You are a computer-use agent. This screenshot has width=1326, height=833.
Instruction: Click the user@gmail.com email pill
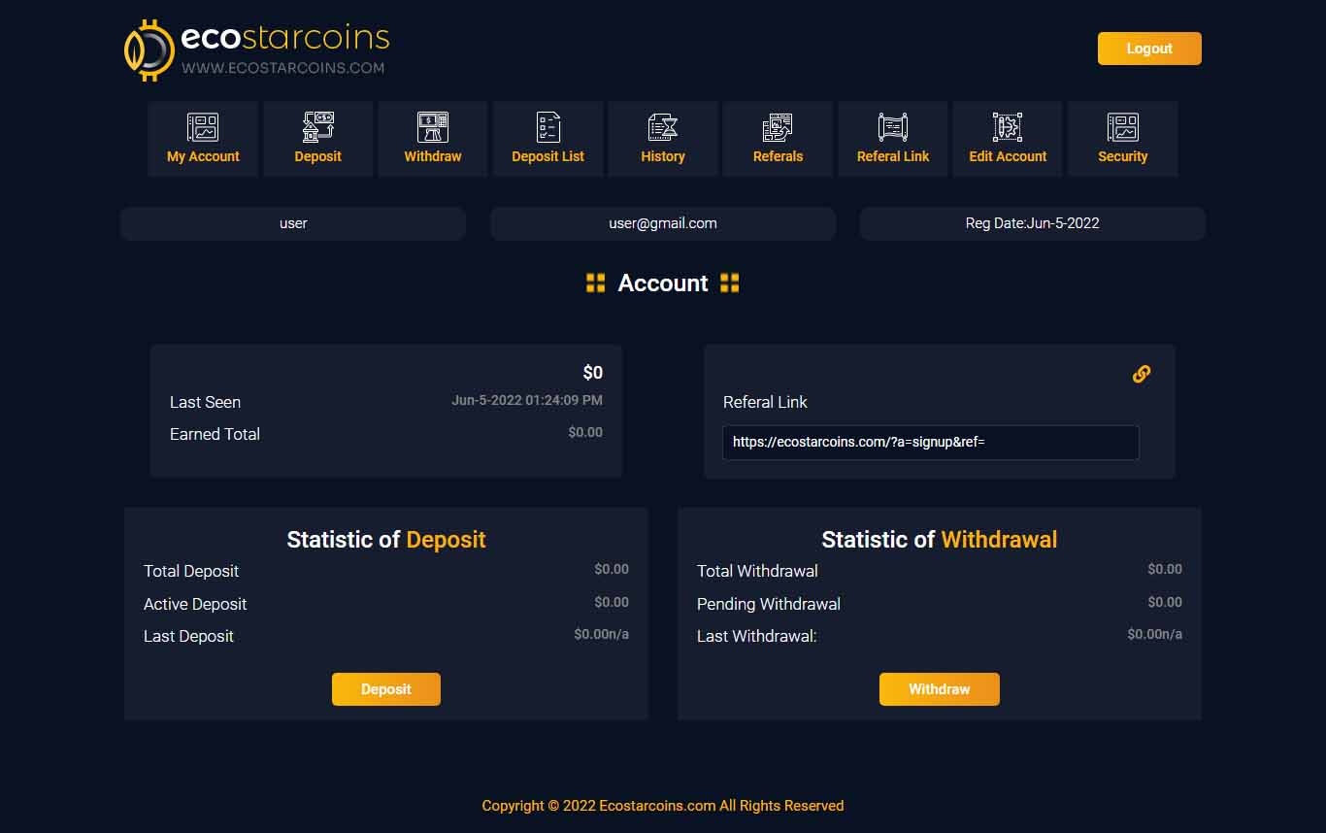click(663, 223)
